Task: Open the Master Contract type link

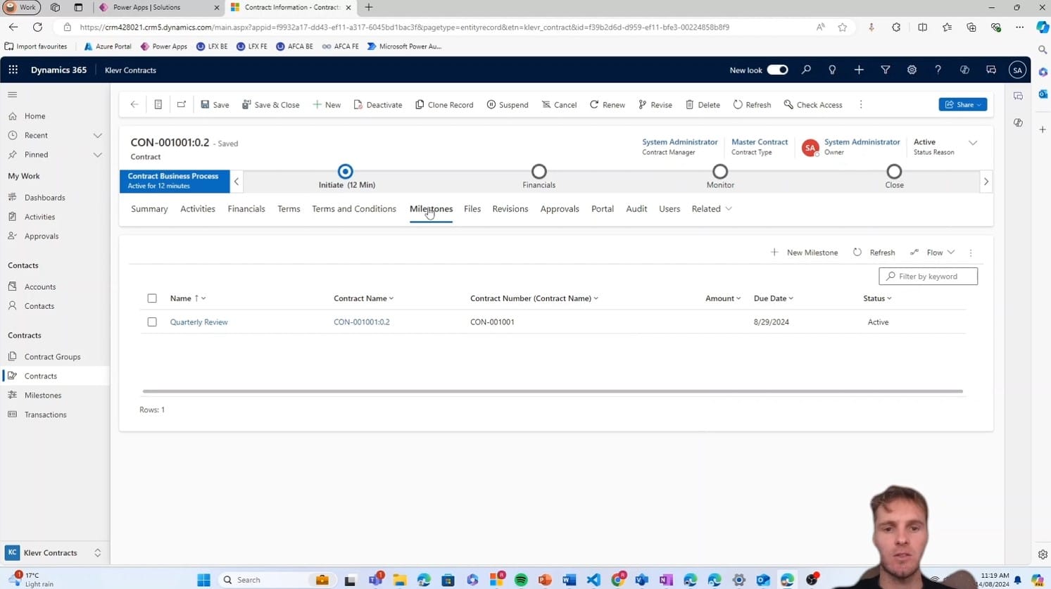Action: click(x=760, y=142)
